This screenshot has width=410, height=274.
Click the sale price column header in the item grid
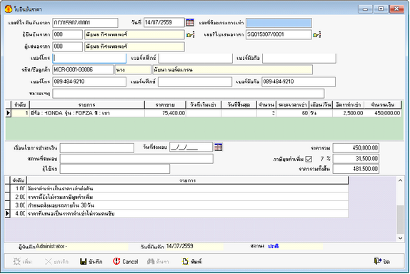[x=165, y=104]
